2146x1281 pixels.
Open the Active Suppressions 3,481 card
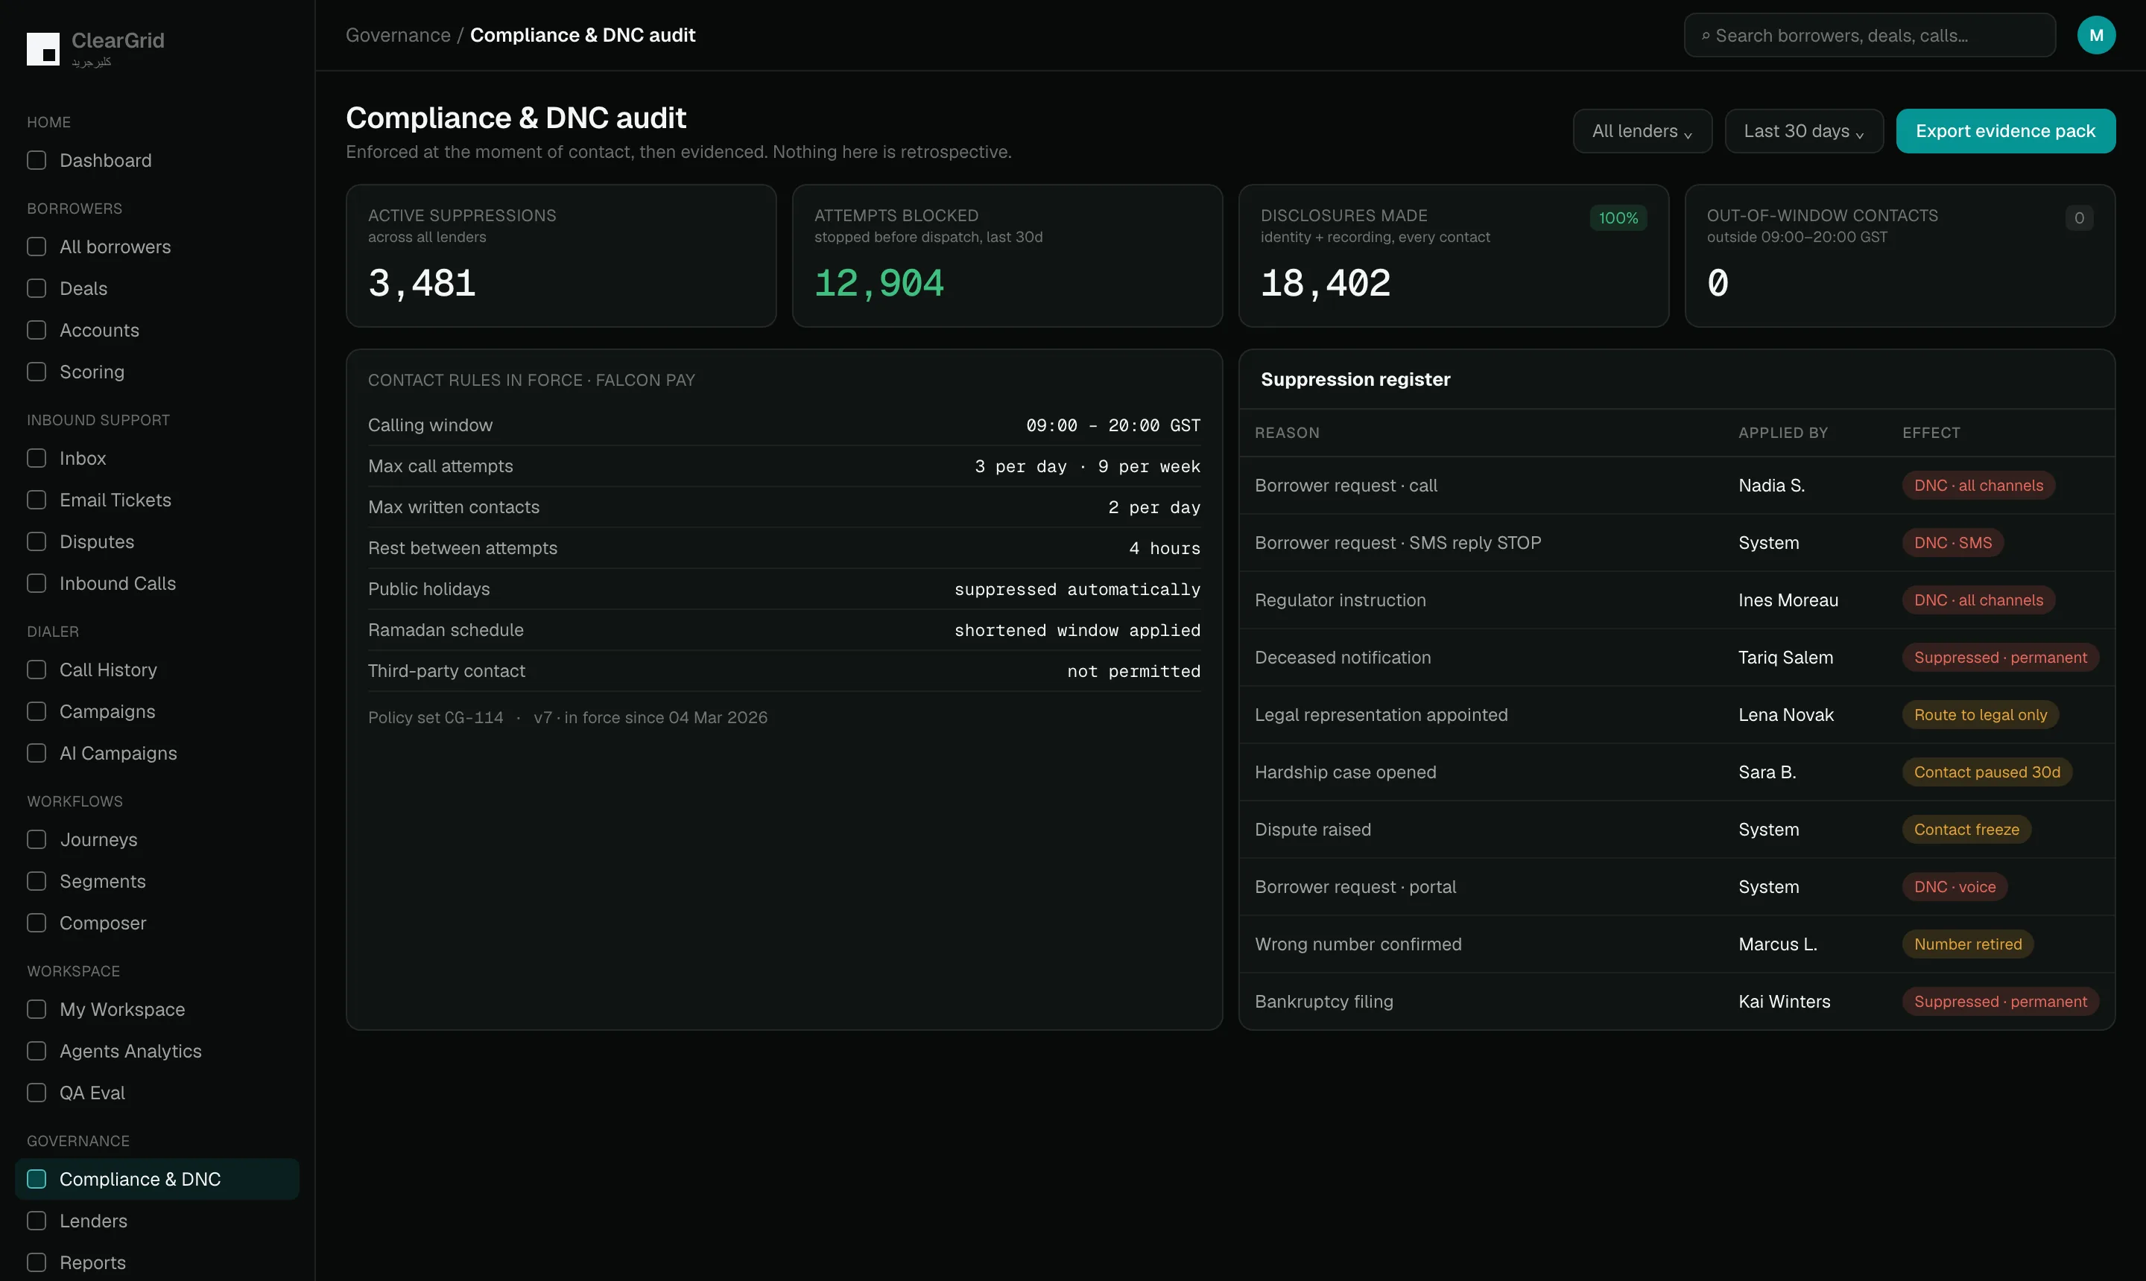tap(560, 255)
